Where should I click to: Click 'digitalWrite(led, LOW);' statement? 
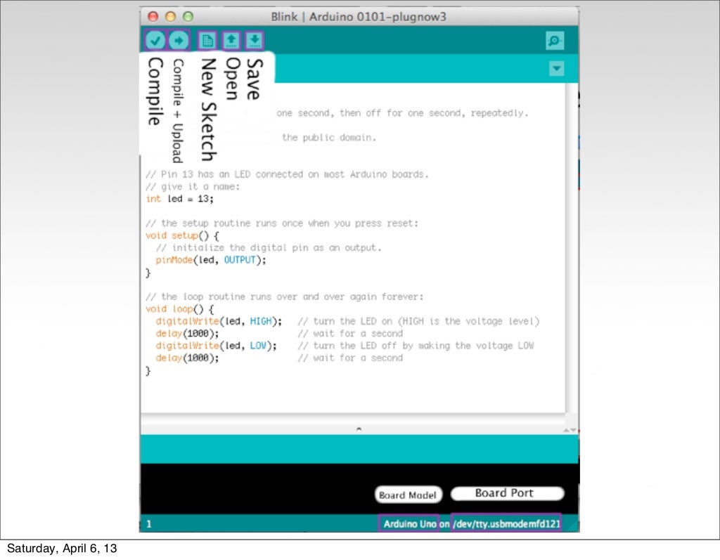click(x=217, y=346)
